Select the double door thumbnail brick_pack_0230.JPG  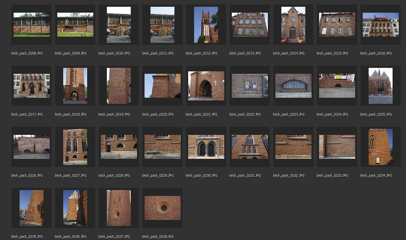(x=206, y=147)
